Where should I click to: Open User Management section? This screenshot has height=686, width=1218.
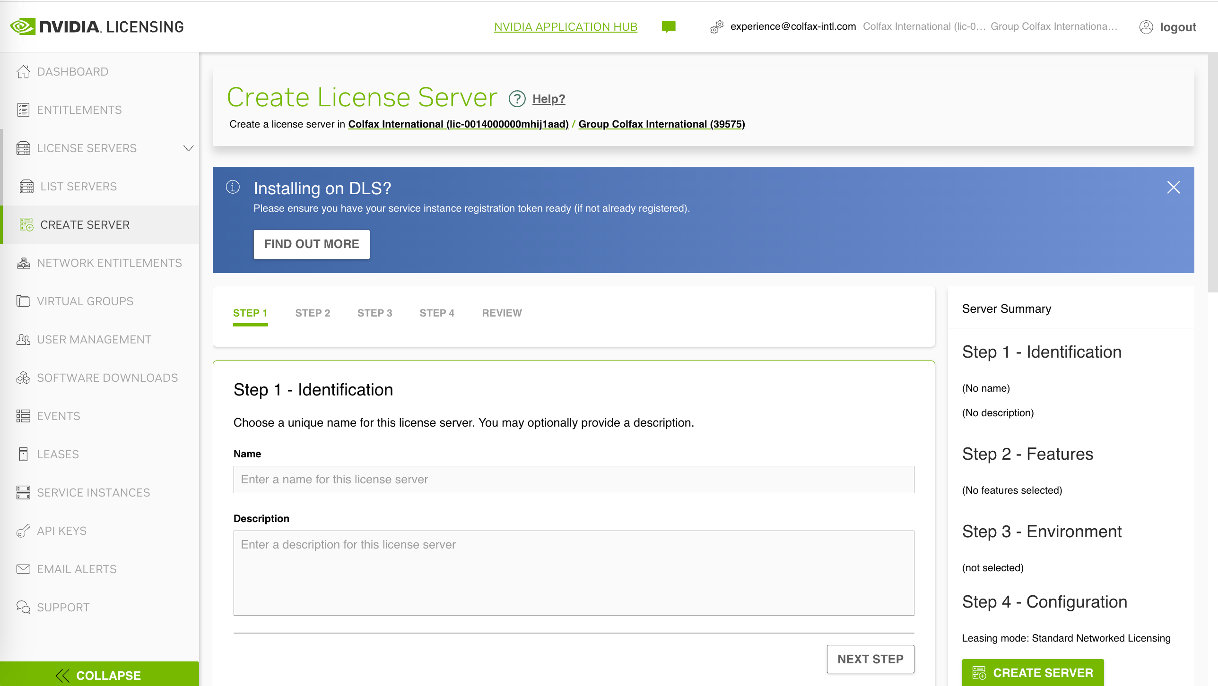click(x=94, y=339)
